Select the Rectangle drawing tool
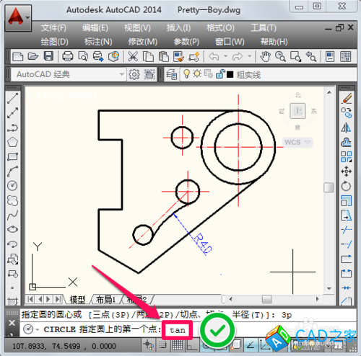This screenshot has width=361, height=356. click(12, 157)
